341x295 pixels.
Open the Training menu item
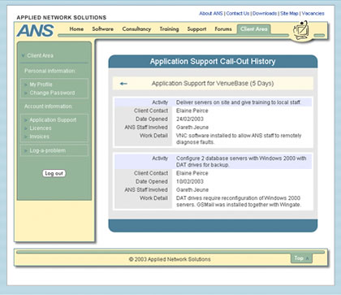pos(169,29)
